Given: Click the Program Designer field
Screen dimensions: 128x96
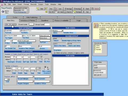Looking at the screenshot, I should [25, 81].
